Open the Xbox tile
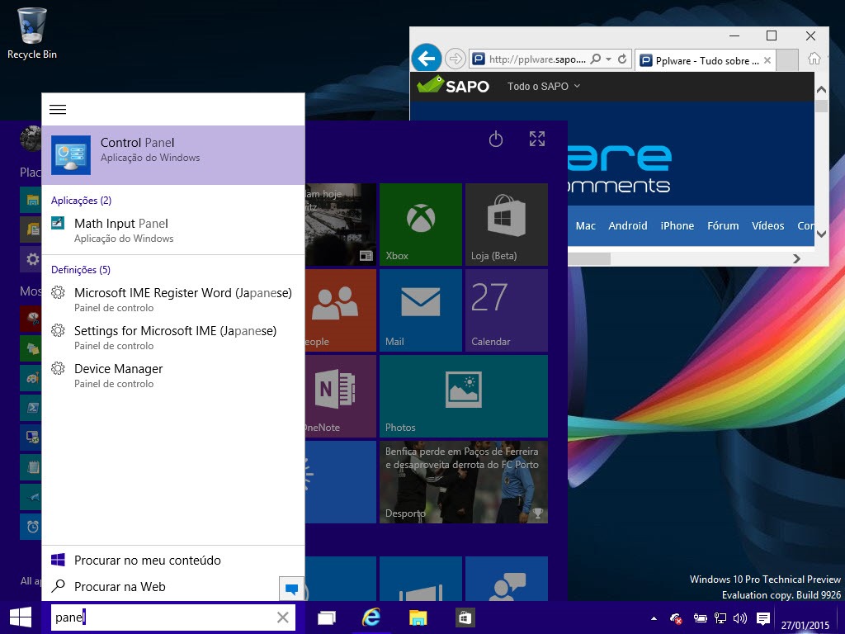Viewport: 845px width, 634px height. coord(420,225)
